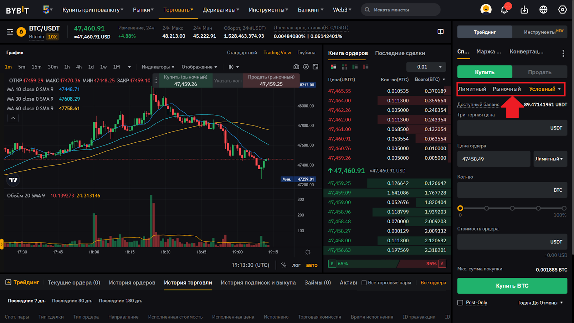This screenshot has width=574, height=323.
Task: Check the 'Все торговые пары' box
Action: [x=364, y=283]
